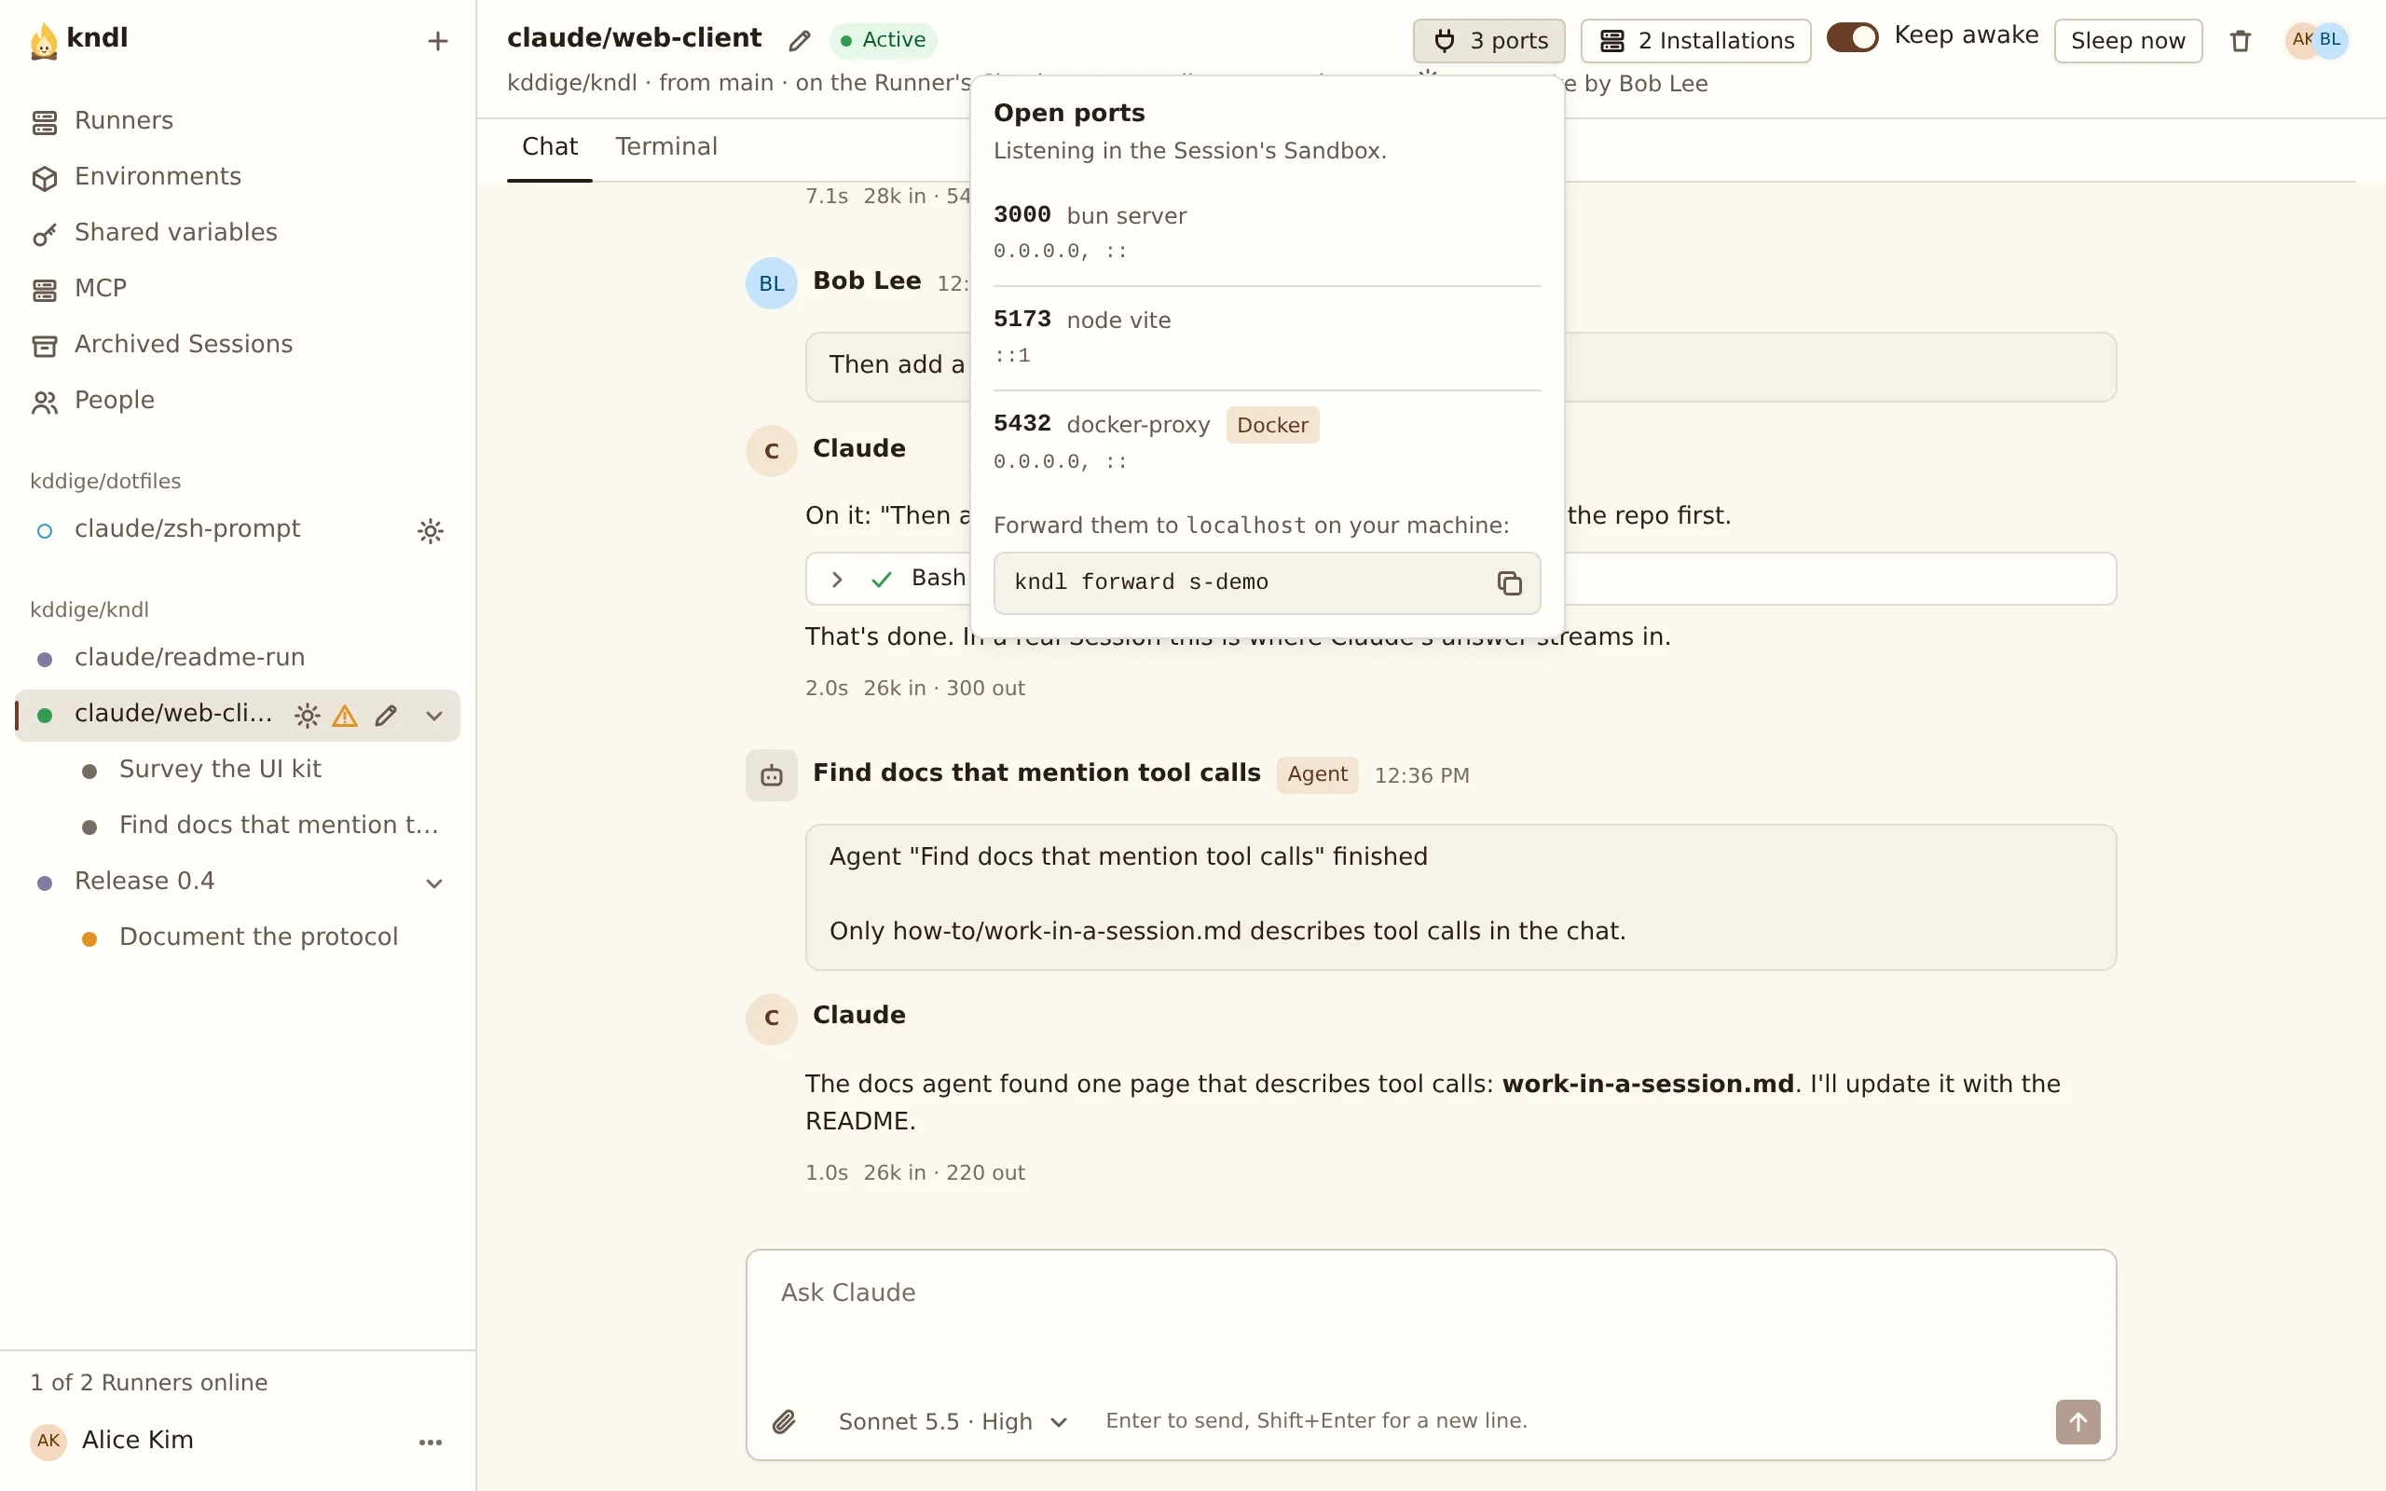Viewport: 2386px width, 1491px height.
Task: Open the 2 Installations button
Action: 1694,40
